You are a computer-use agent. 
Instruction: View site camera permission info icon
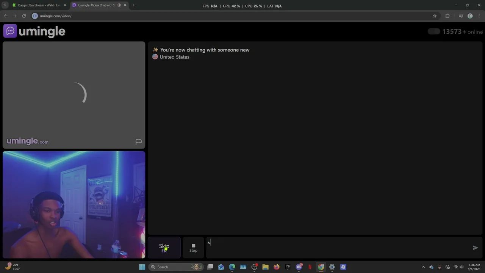click(x=35, y=16)
